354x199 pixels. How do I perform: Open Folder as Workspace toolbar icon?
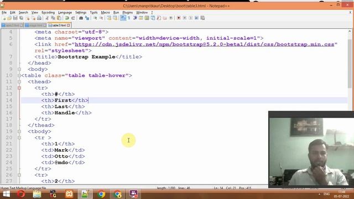pyautogui.click(x=165, y=18)
